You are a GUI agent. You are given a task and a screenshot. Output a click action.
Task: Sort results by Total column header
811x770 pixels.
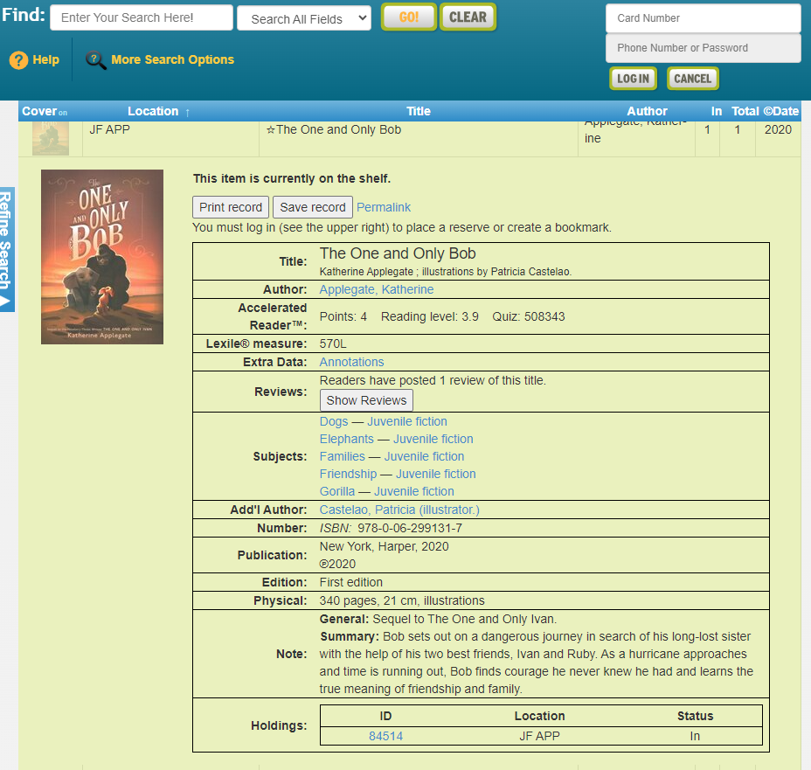(x=745, y=111)
